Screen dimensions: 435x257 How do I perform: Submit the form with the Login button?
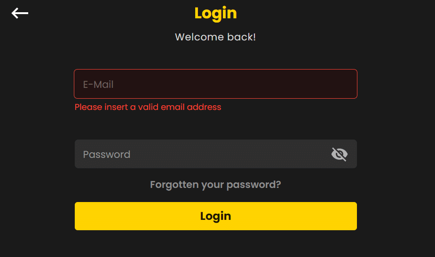click(x=215, y=216)
